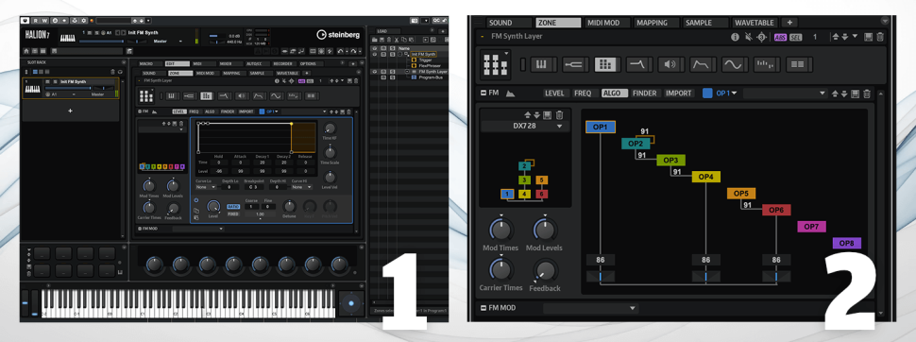916x342 pixels.
Task: Expand the FM MOD section in enlarged editor
Action: coord(483,307)
